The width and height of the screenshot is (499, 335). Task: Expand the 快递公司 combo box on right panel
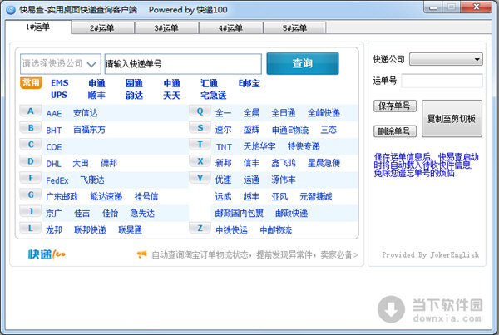tap(446, 59)
